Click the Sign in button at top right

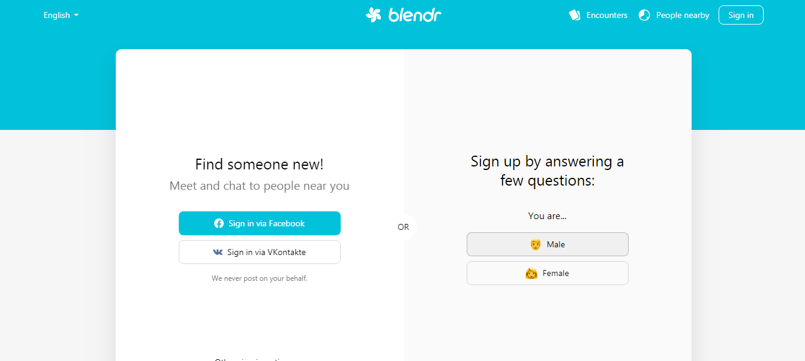741,14
